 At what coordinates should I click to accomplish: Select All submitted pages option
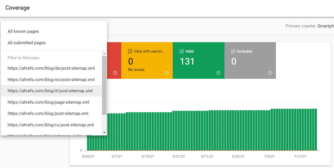[26, 43]
